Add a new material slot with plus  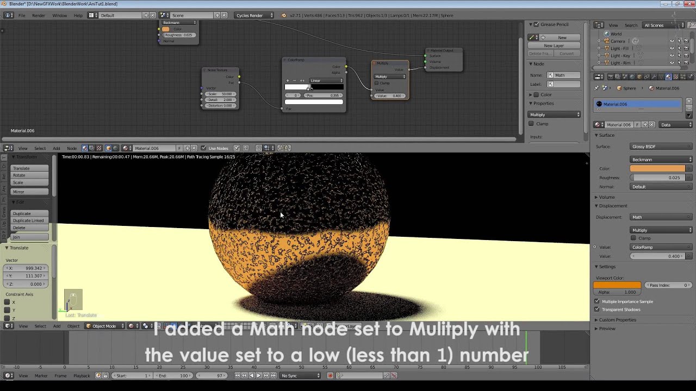(689, 101)
